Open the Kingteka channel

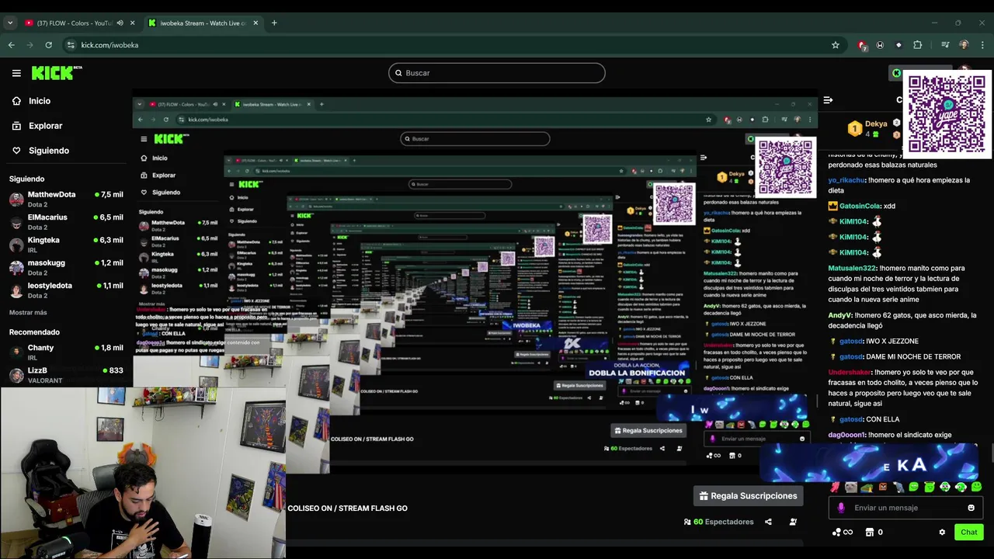[66, 244]
